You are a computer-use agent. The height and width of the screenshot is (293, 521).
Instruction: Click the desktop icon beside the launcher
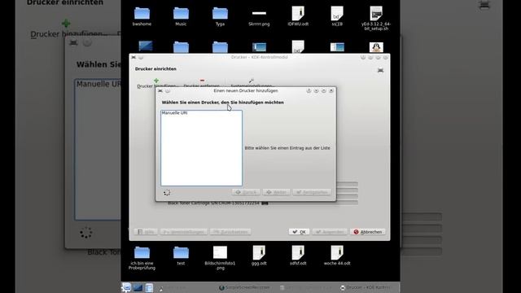pos(138,287)
